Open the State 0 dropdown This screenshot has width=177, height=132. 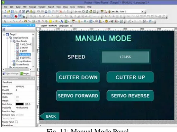tap(143, 11)
